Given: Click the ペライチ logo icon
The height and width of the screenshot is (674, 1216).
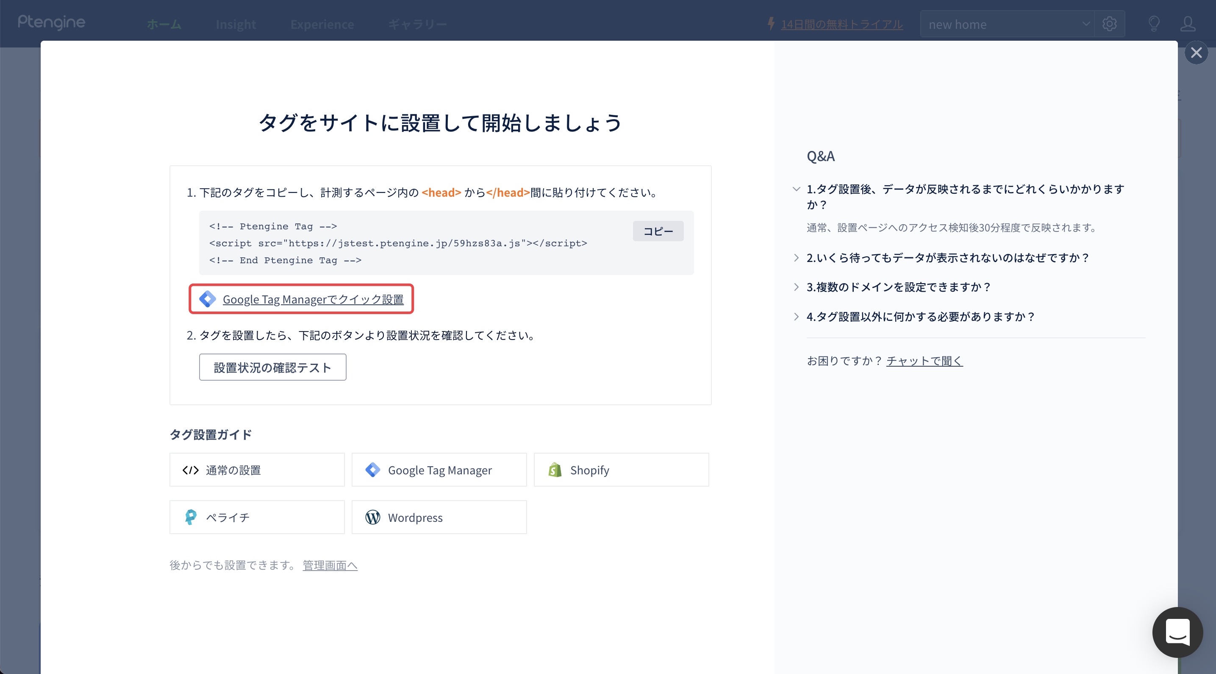Looking at the screenshot, I should (190, 517).
